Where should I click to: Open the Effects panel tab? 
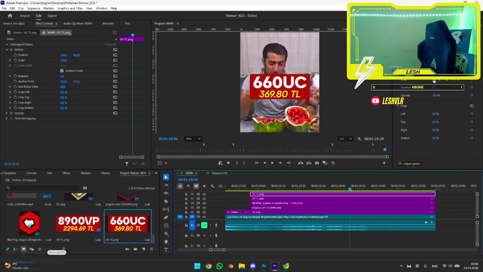click(66, 173)
